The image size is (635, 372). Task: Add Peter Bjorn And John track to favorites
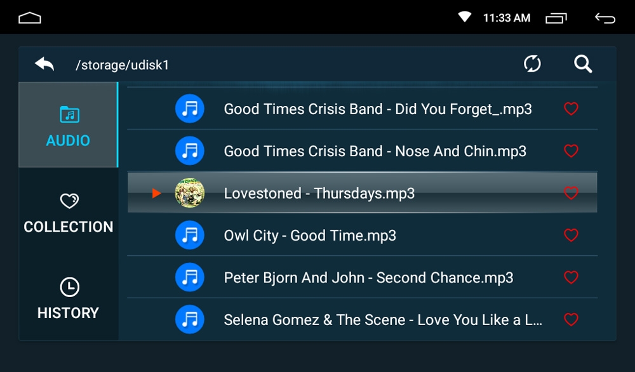[x=571, y=277]
